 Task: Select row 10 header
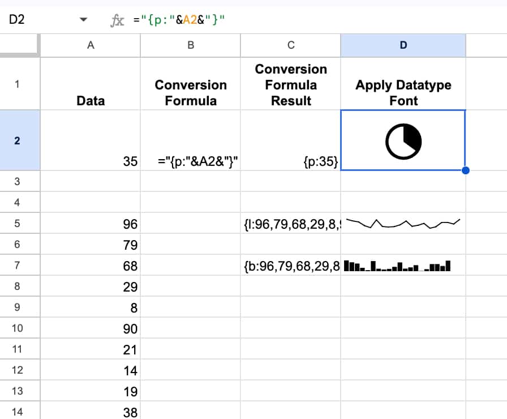(x=20, y=328)
